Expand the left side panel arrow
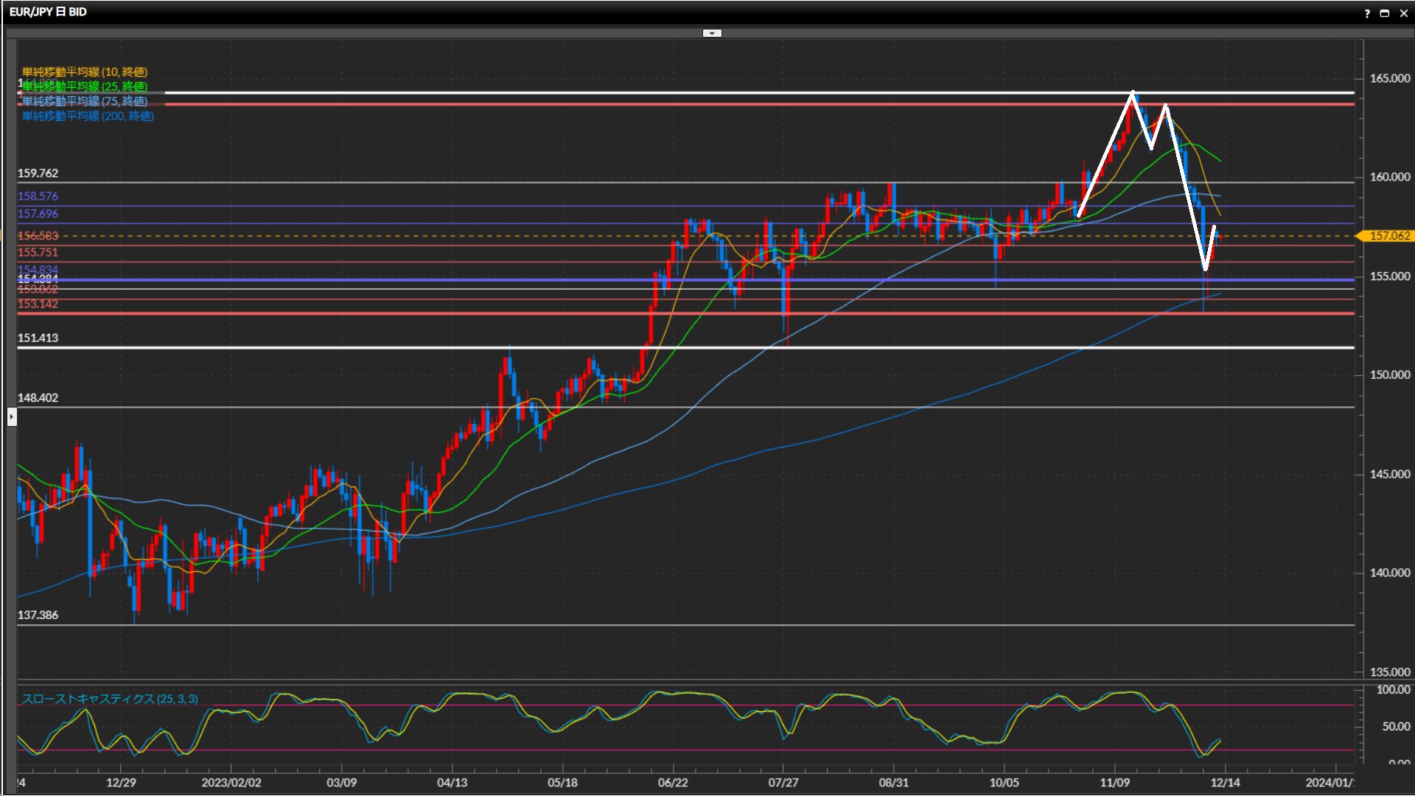 coord(12,417)
